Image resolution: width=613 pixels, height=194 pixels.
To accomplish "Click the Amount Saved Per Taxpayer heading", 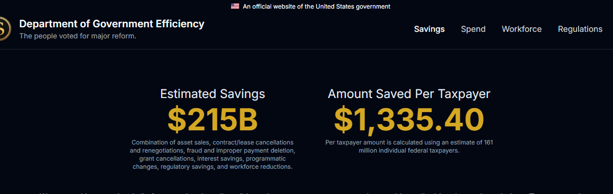I will point(409,94).
